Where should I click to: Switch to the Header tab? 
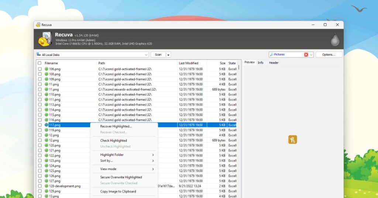click(274, 63)
